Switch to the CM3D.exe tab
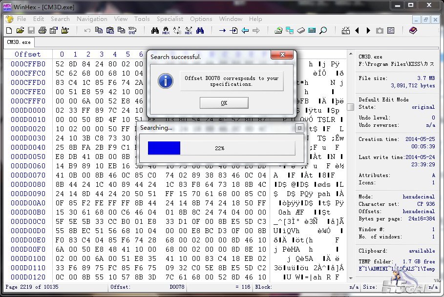The width and height of the screenshot is (444, 297). tap(19, 42)
